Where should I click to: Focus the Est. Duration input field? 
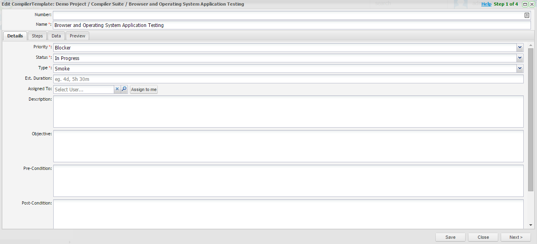(x=288, y=79)
